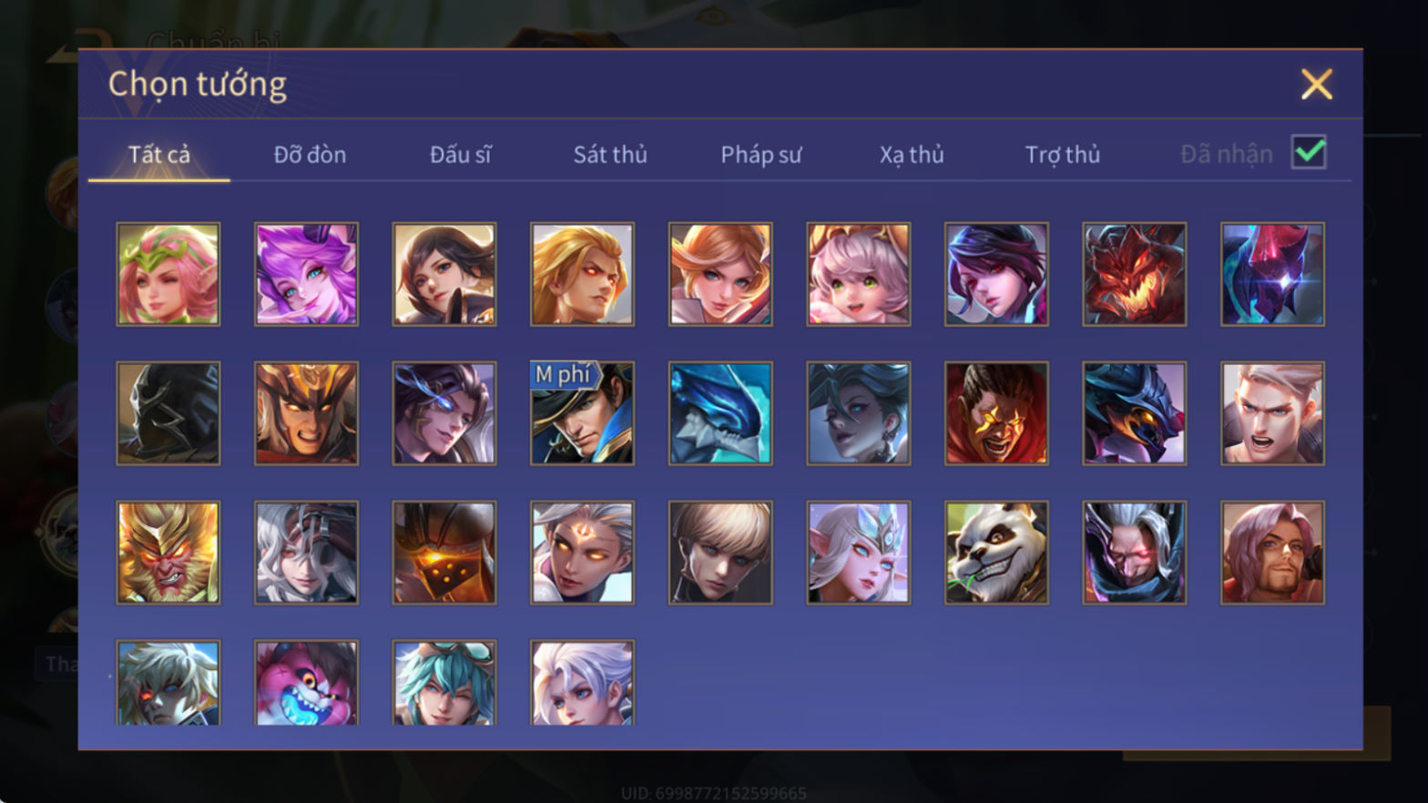Close the 'Chọn tướng' dialog
Viewport: 1428px width, 803px height.
click(1316, 85)
